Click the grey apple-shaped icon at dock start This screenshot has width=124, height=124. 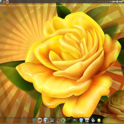tap(34, 120)
